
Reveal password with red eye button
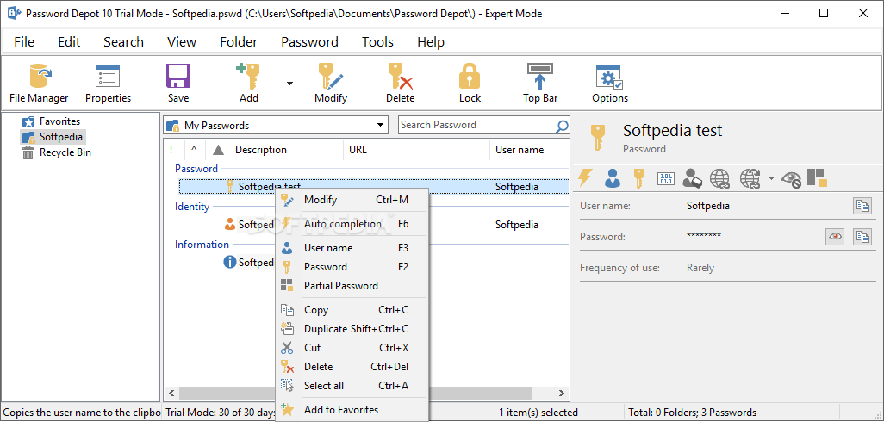click(x=835, y=237)
